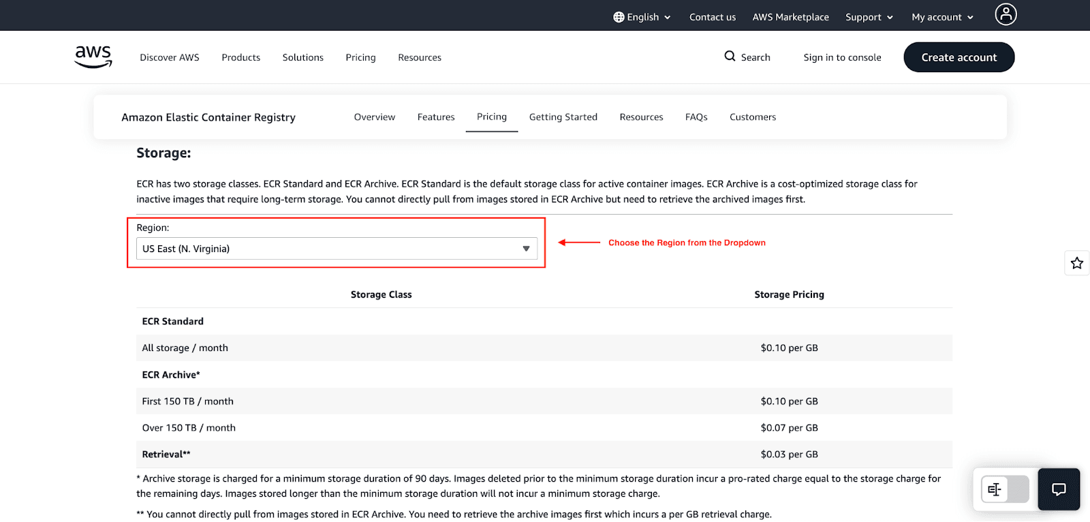The width and height of the screenshot is (1090, 522).
Task: Click Sign in to console
Action: 842,57
